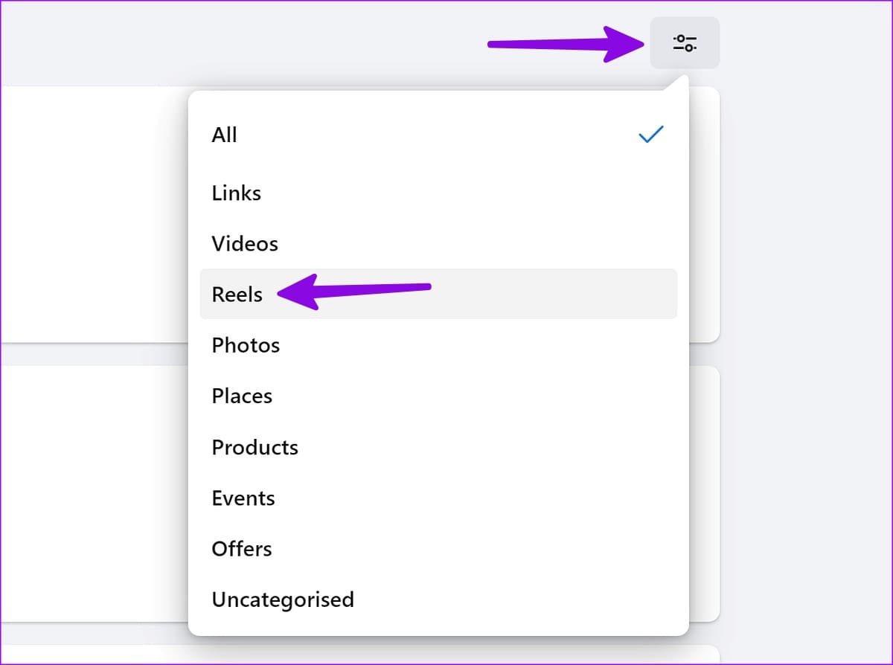This screenshot has height=665, width=893.
Task: Show Uncategorised saved items
Action: 438,599
